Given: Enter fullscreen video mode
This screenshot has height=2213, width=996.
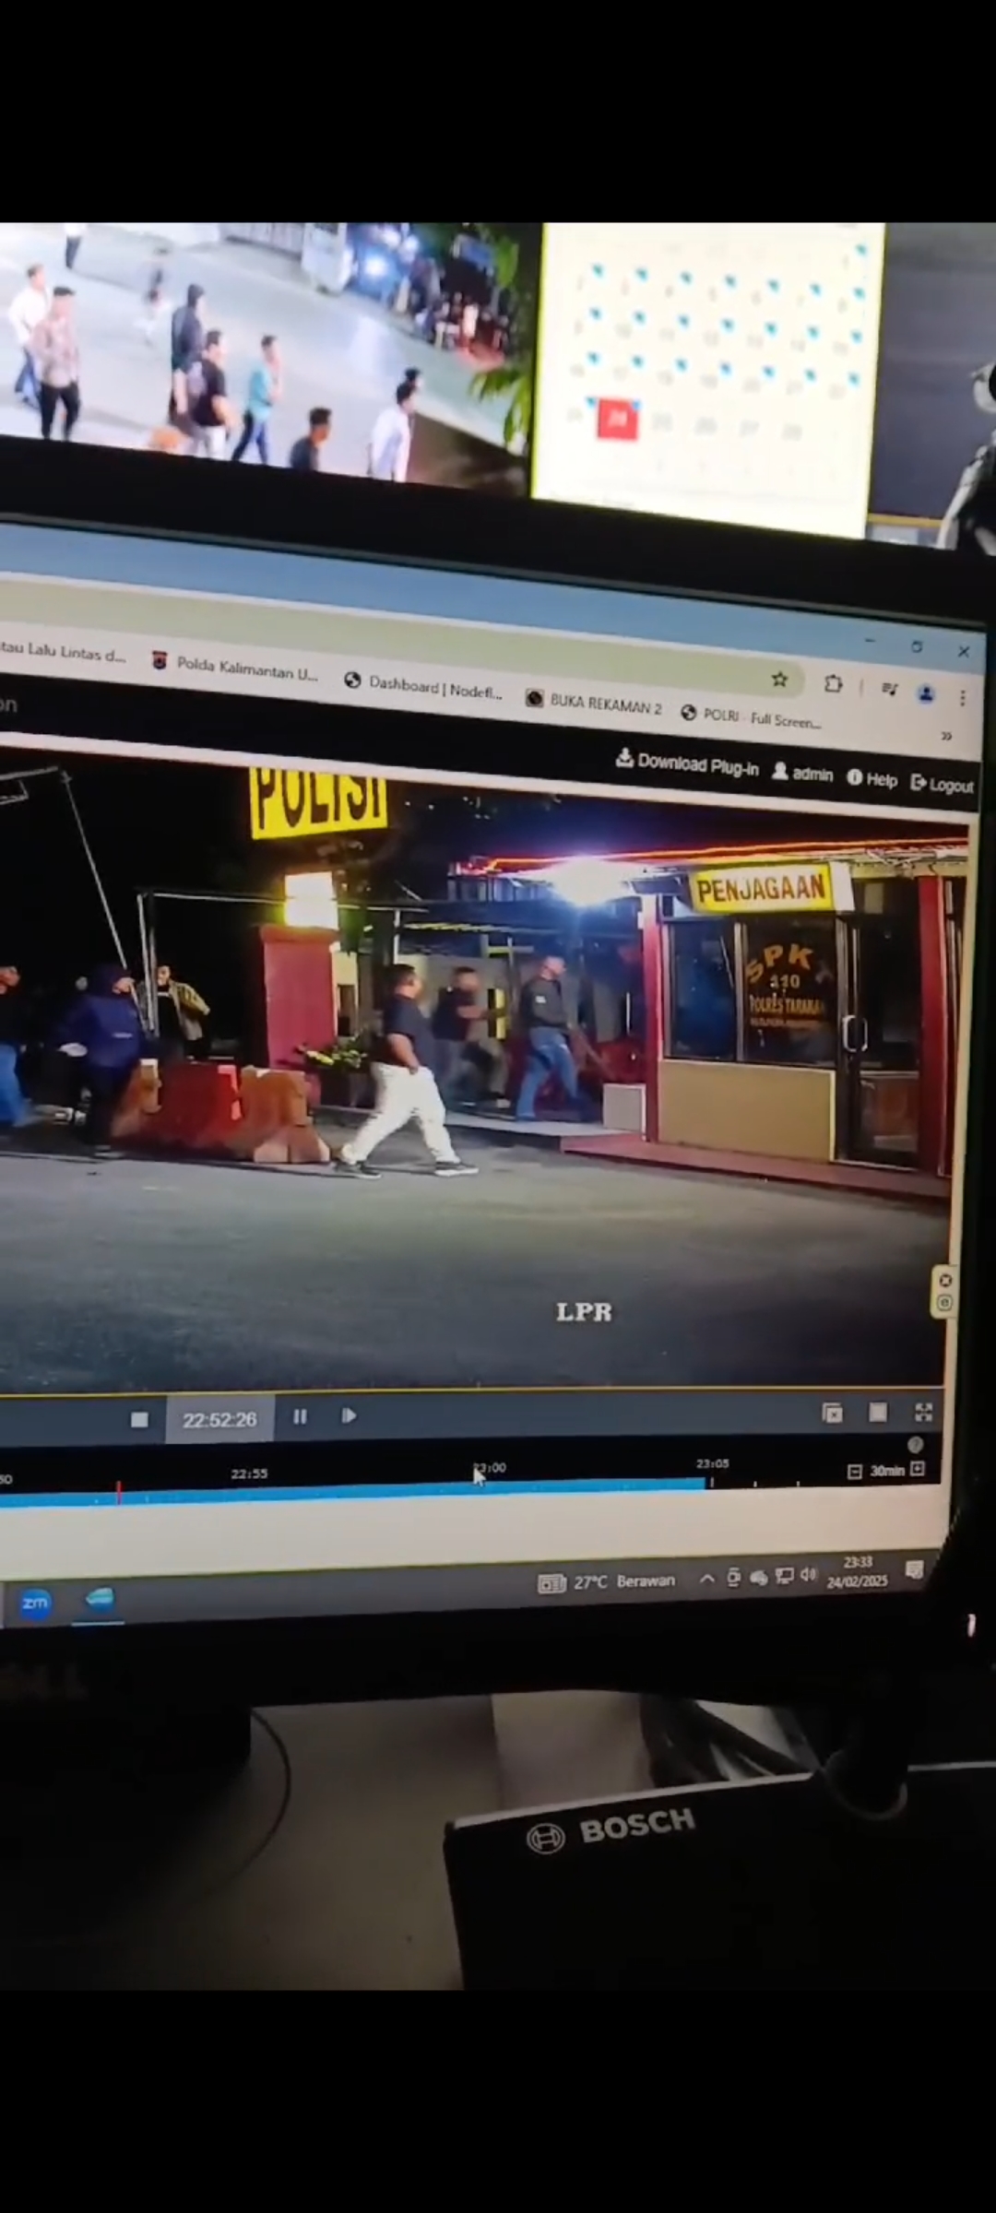Looking at the screenshot, I should (x=923, y=1413).
